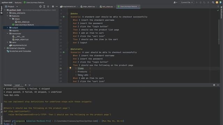Viewport: 223px width, 125px height.
Task: Close the UserJourneys.feature editor tab
Action: click(x=139, y=7)
